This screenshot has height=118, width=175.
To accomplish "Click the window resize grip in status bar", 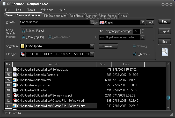I will pyautogui.click(x=171, y=114).
